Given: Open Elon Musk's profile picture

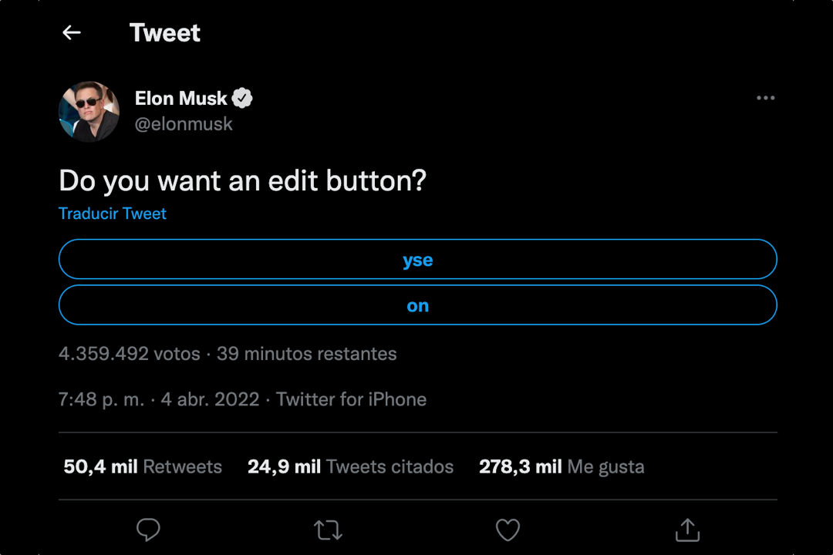Looking at the screenshot, I should coord(89,111).
